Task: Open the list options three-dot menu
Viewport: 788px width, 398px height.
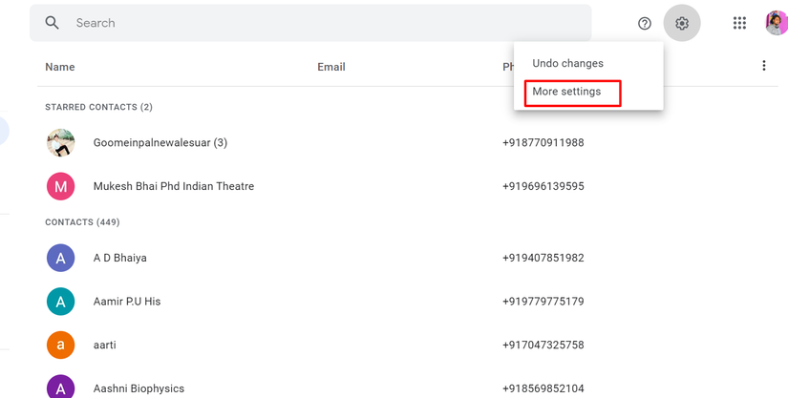Action: (763, 66)
